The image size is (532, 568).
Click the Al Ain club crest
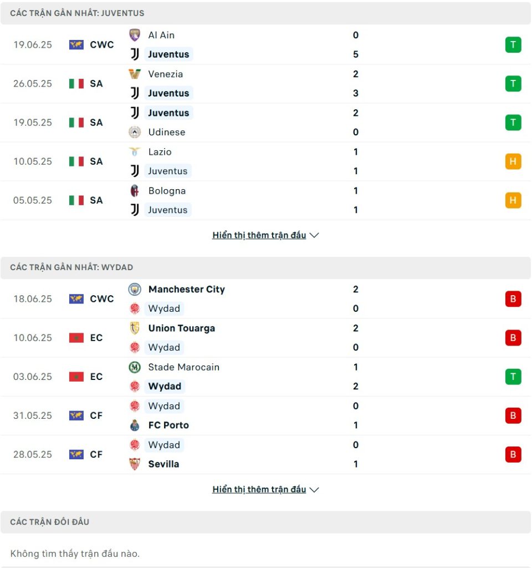click(135, 35)
